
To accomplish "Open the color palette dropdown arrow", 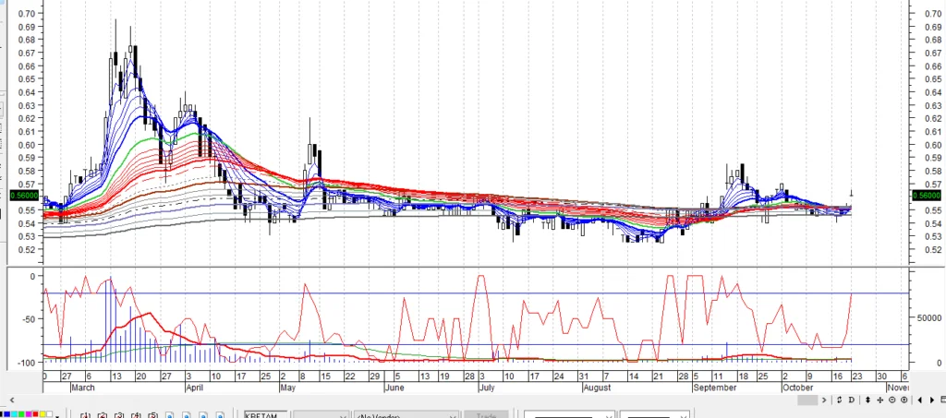I will (x=57, y=416).
